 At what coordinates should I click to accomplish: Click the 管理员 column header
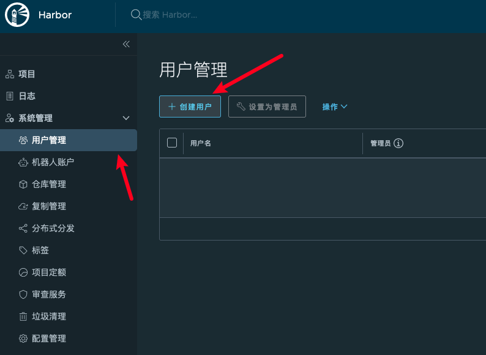(x=381, y=143)
